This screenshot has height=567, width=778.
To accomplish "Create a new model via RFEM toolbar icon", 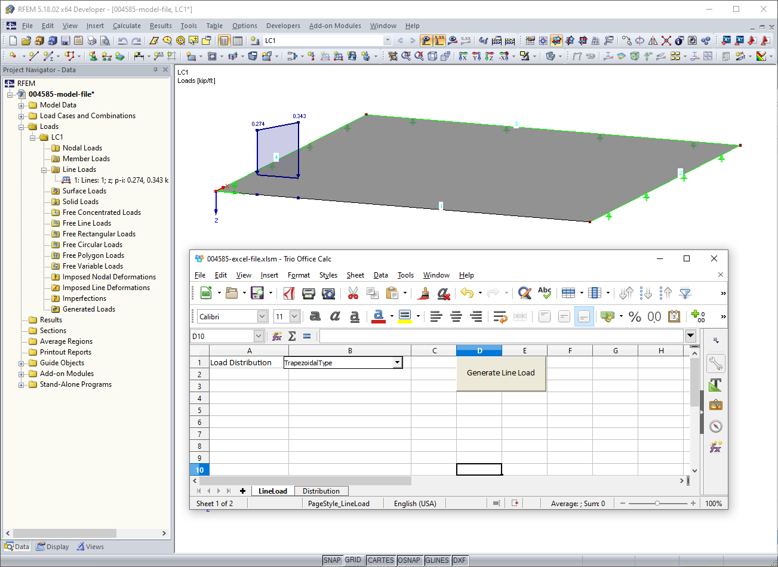I will (x=12, y=40).
